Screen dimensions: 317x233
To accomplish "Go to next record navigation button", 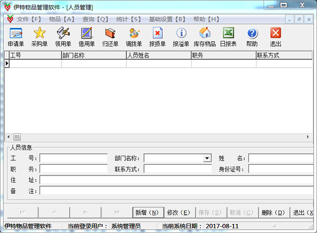I will pos(85,212).
